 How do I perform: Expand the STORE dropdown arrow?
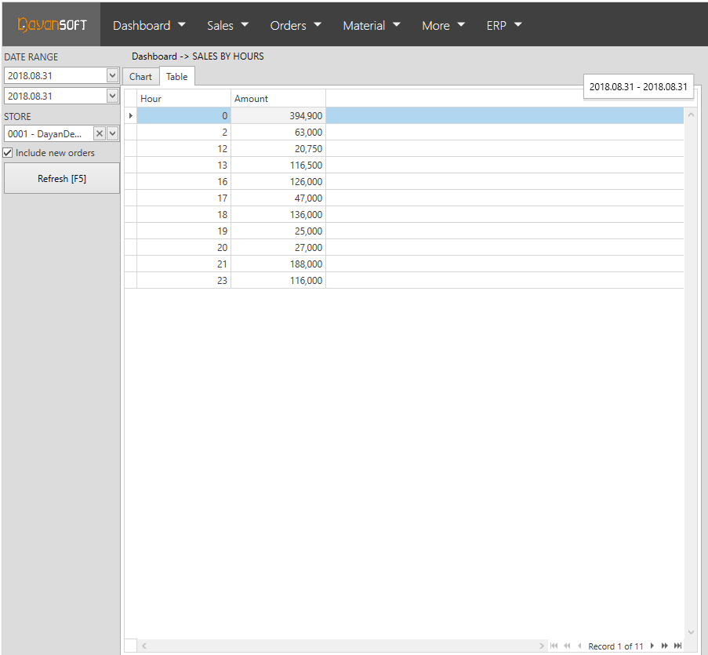pos(112,133)
